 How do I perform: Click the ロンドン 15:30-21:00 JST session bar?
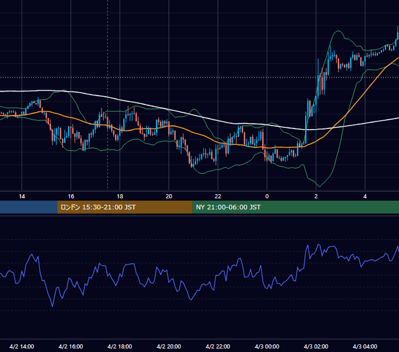[x=124, y=207]
